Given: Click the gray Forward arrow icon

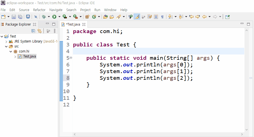Looking at the screenshot, I should click(x=215, y=17).
